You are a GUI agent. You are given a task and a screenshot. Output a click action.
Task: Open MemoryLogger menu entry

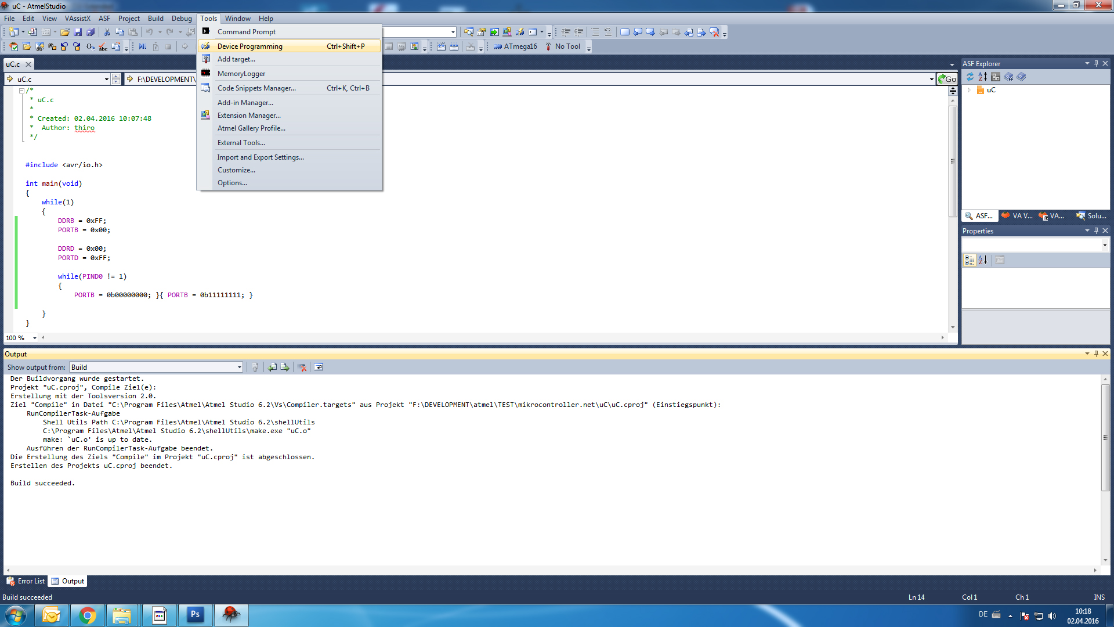click(x=289, y=74)
